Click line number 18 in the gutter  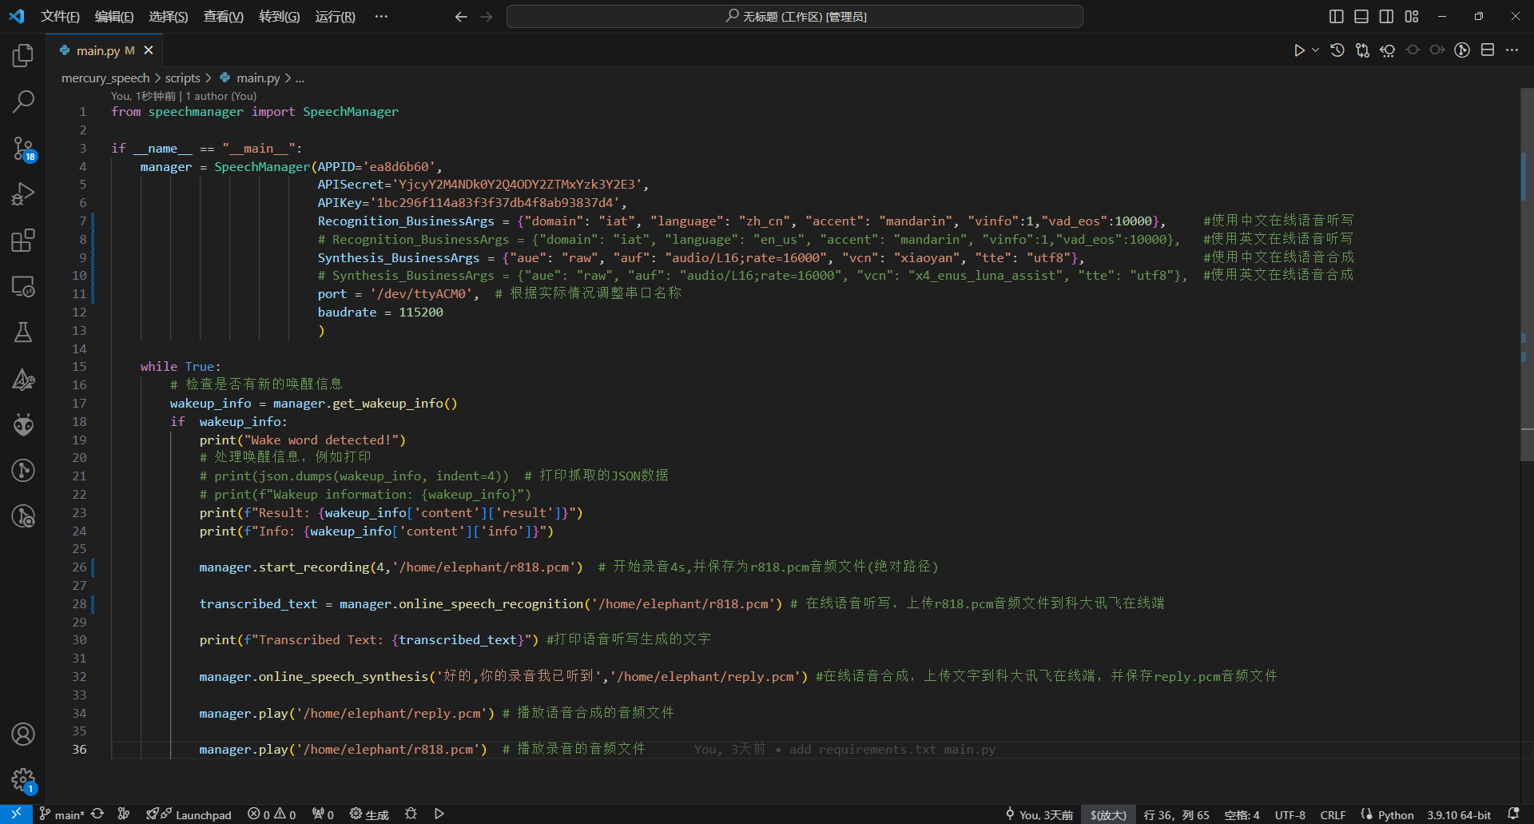79,421
